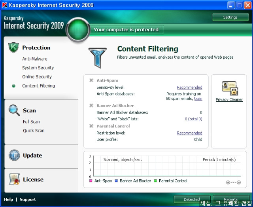
Task: Click the Banner Ad Blocker heading
Action: coord(115,106)
